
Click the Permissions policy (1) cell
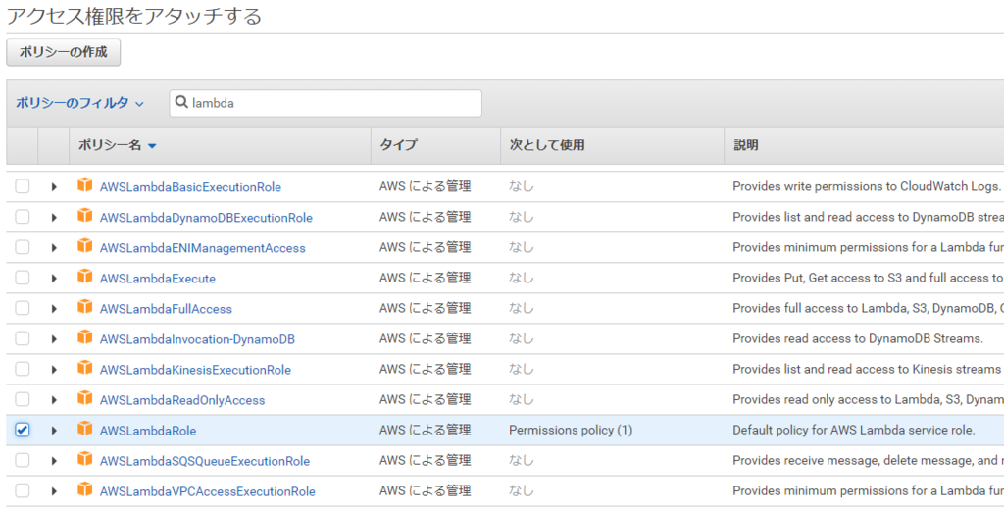tap(571, 430)
